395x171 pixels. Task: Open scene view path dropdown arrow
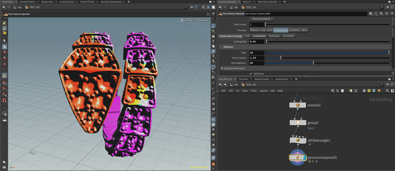[186, 7]
